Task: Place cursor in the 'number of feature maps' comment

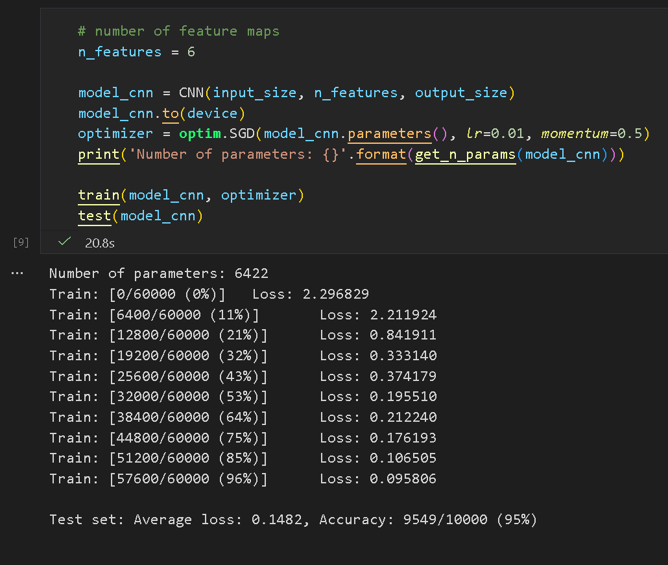Action: (178, 31)
